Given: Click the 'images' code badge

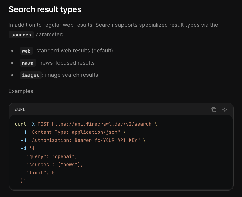Looking at the screenshot, I should click(31, 75).
